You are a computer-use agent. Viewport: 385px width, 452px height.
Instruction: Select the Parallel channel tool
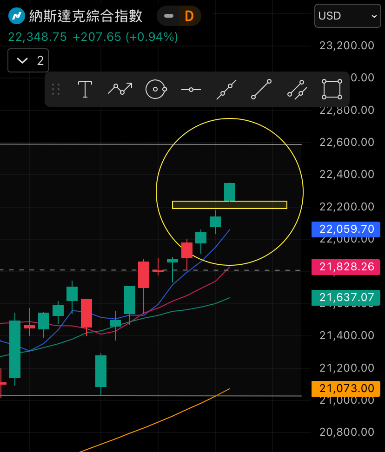pos(297,90)
